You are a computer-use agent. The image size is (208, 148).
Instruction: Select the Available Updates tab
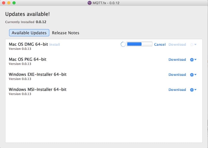(29, 33)
